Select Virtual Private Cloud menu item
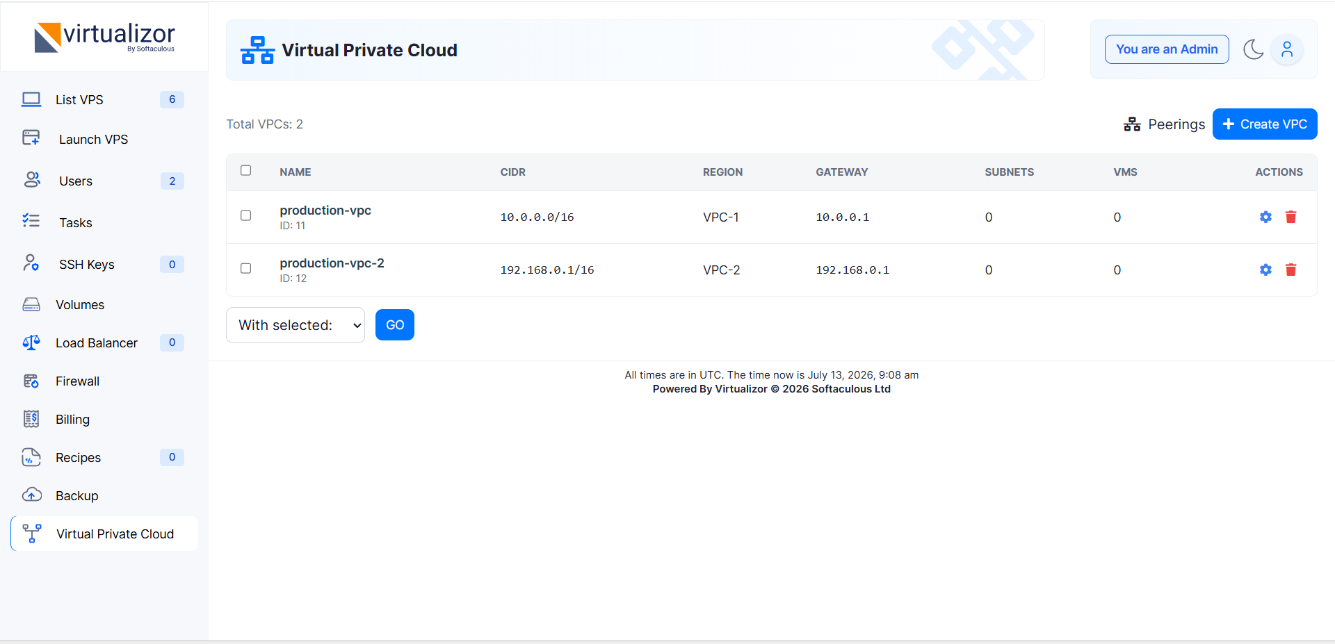 click(104, 534)
